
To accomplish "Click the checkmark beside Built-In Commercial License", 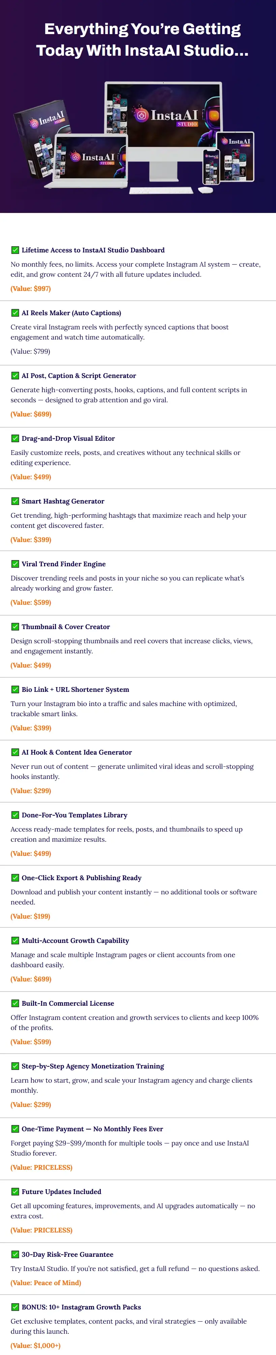I will click(15, 1003).
